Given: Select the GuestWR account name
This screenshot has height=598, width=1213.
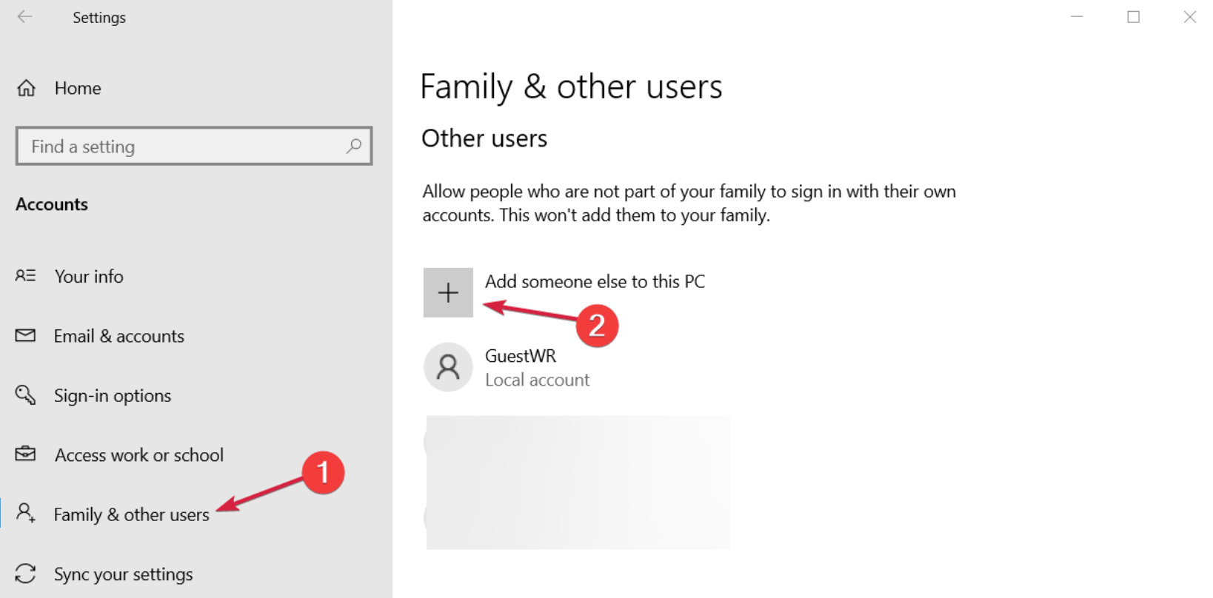Looking at the screenshot, I should click(x=521, y=356).
